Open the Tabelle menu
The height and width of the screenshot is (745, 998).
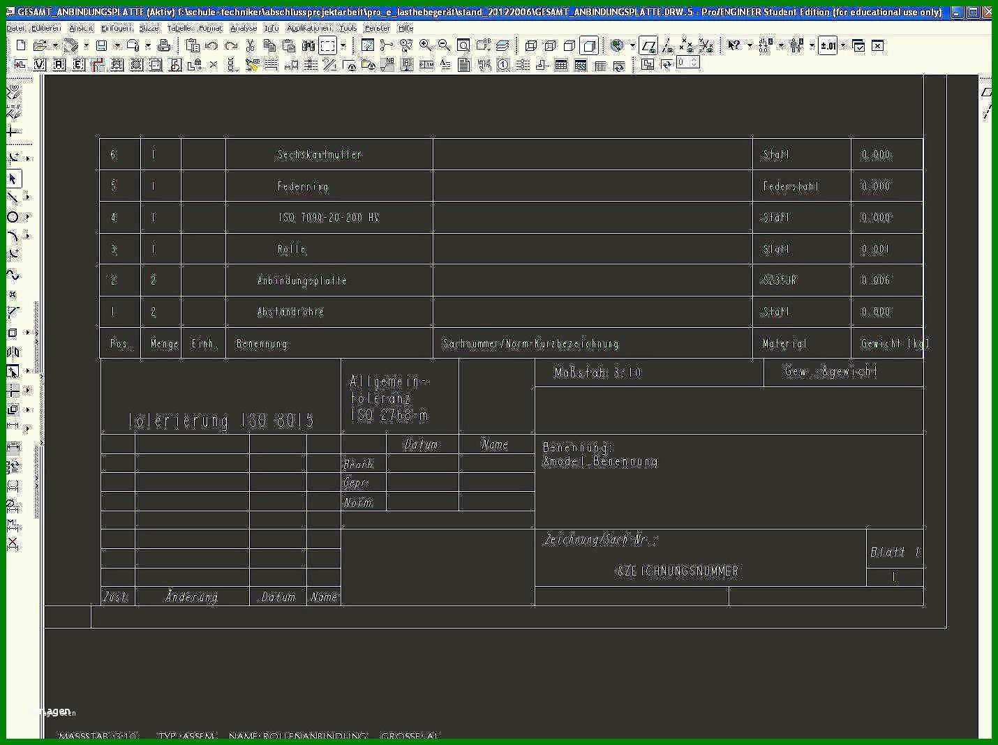coord(179,28)
